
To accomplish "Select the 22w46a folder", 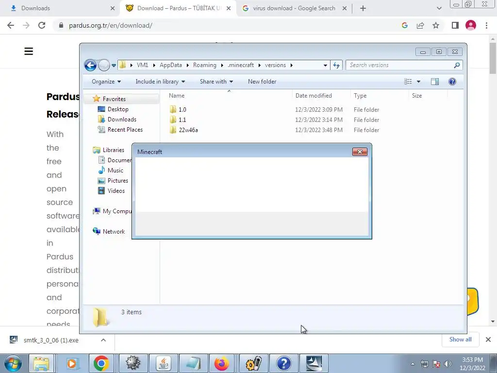I will coord(188,130).
